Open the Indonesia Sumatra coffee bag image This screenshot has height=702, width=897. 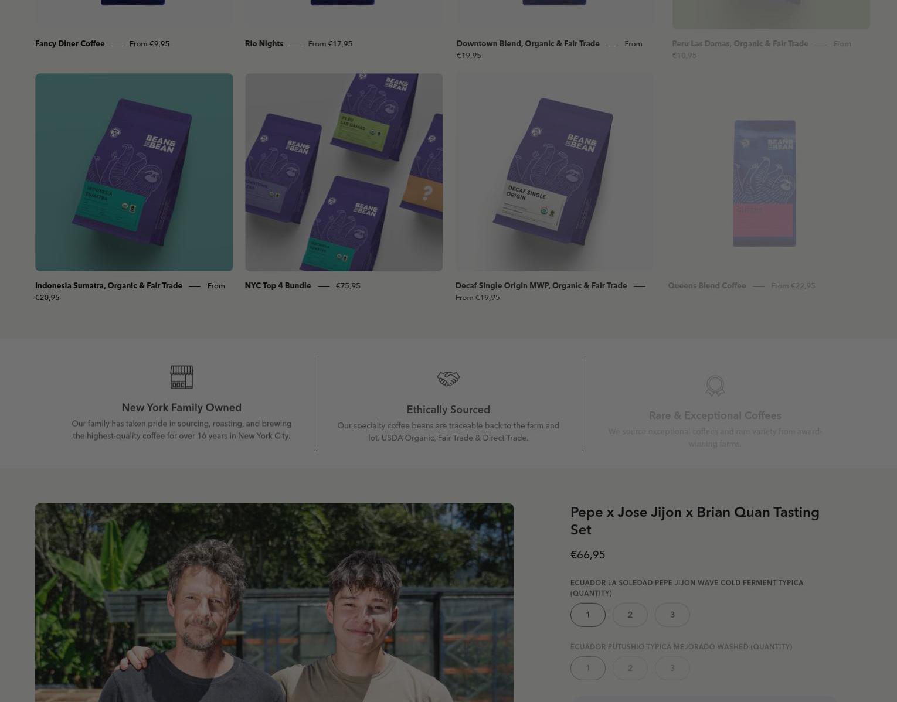tap(134, 172)
